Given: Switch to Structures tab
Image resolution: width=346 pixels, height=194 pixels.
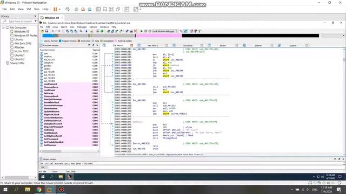Looking at the screenshot, I should tap(188, 45).
